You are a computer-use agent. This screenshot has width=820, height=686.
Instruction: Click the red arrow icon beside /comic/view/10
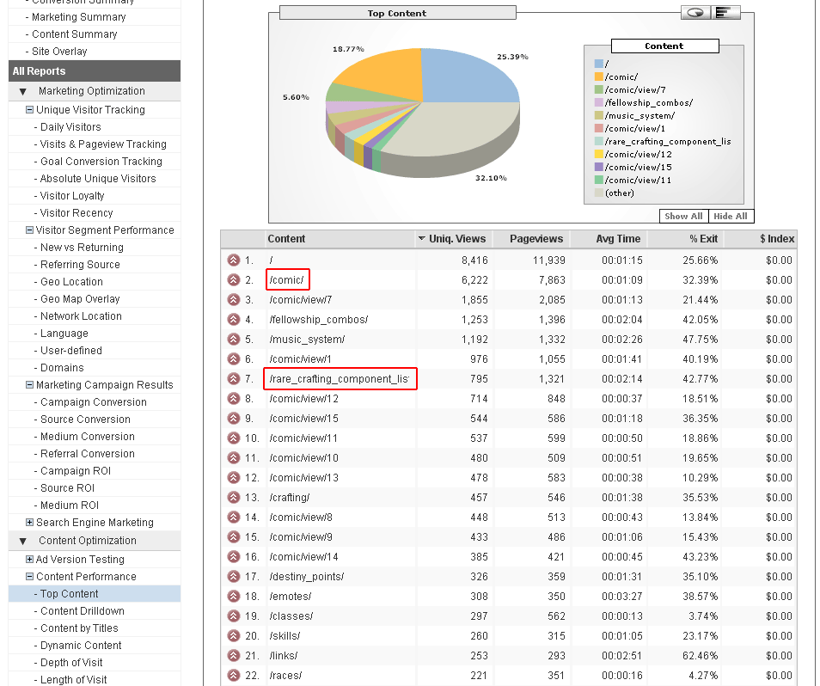click(x=233, y=457)
